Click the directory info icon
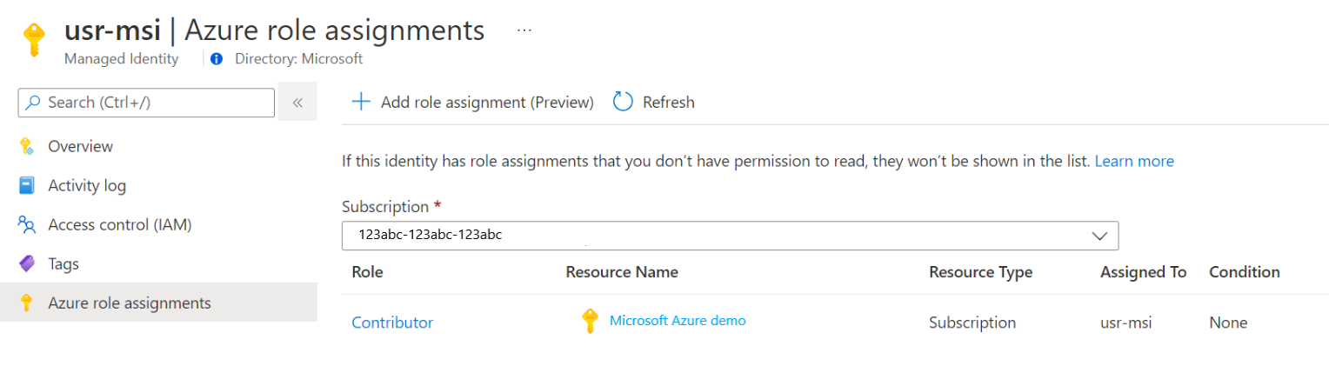Viewport: 1329px width, 386px height. [x=217, y=59]
